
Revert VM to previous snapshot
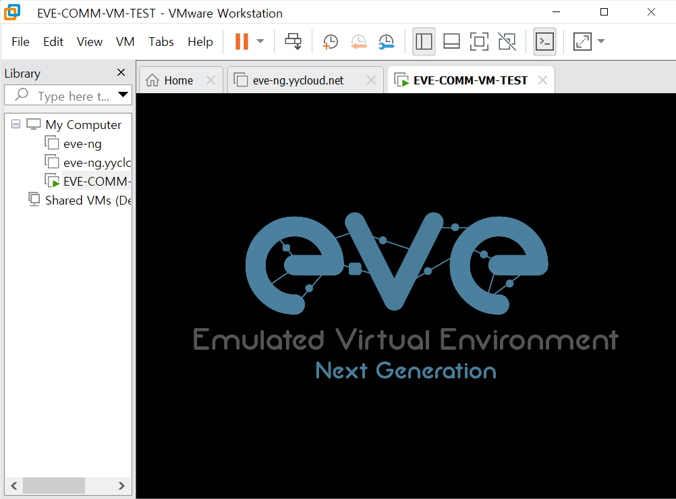[358, 41]
